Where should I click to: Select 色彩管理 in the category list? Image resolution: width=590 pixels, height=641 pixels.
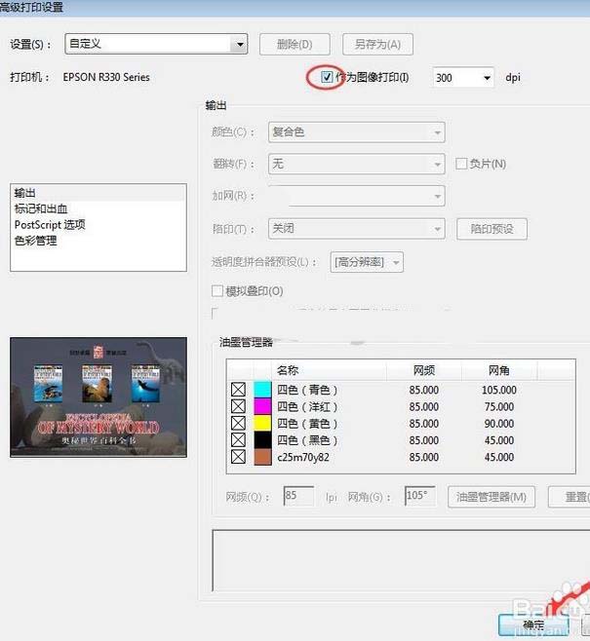tap(98, 241)
